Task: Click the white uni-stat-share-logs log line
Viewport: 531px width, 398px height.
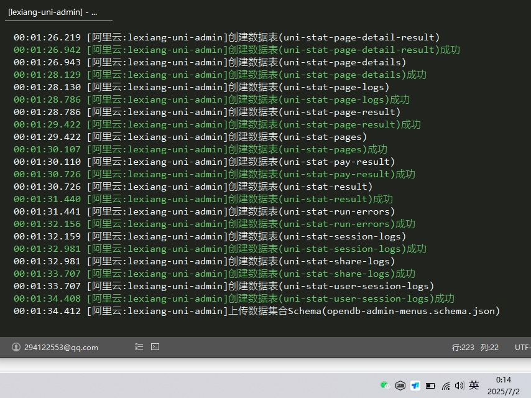Action: 204,261
